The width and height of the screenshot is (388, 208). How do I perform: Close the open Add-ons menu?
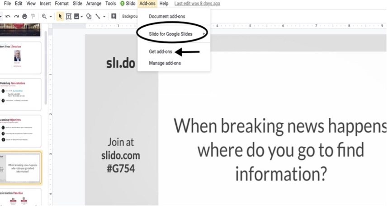[147, 4]
